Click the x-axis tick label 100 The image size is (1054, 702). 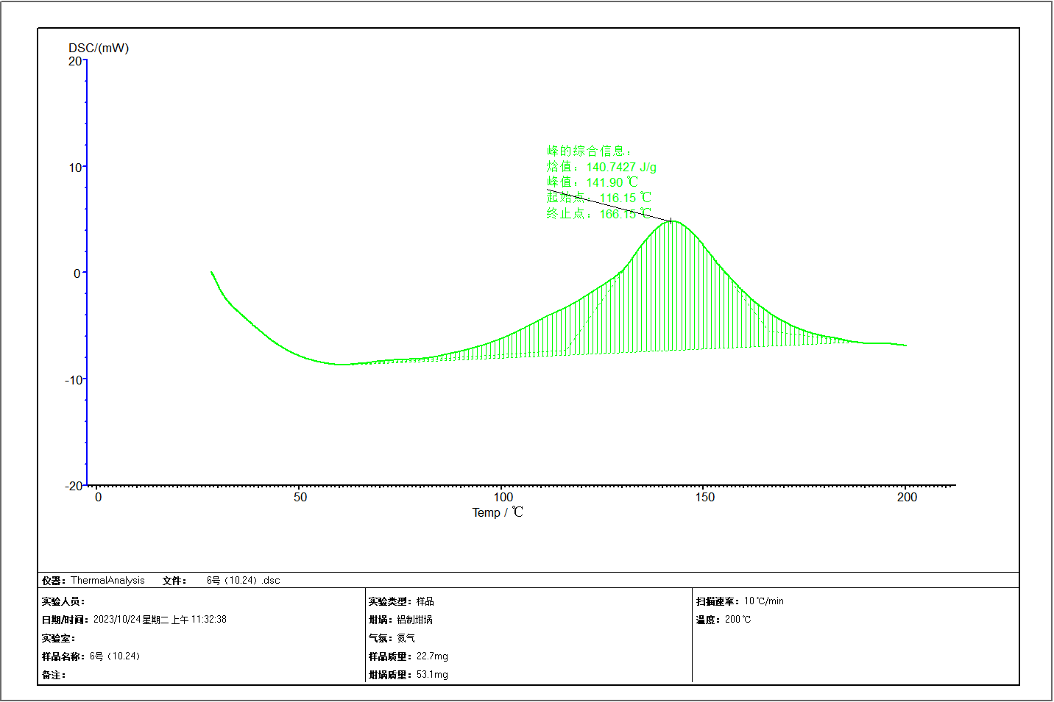pos(503,497)
